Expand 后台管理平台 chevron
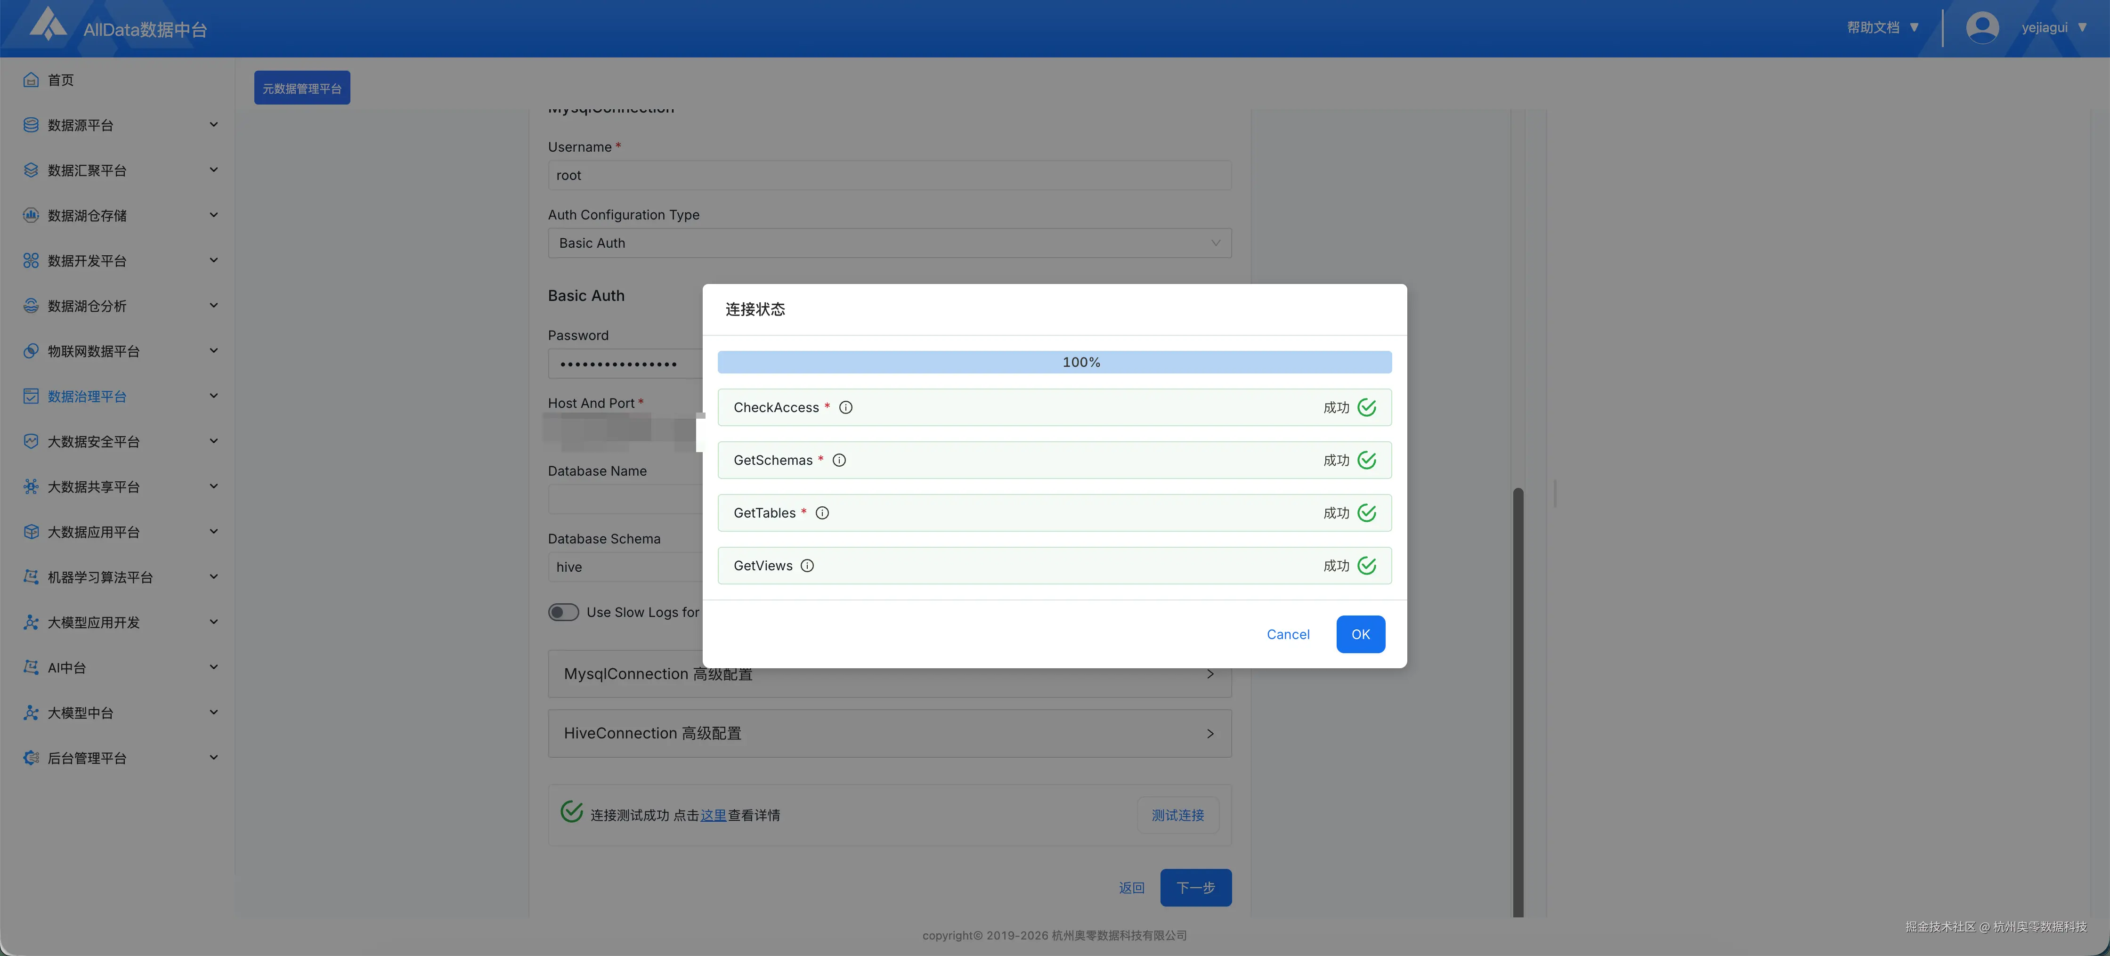 pos(214,758)
